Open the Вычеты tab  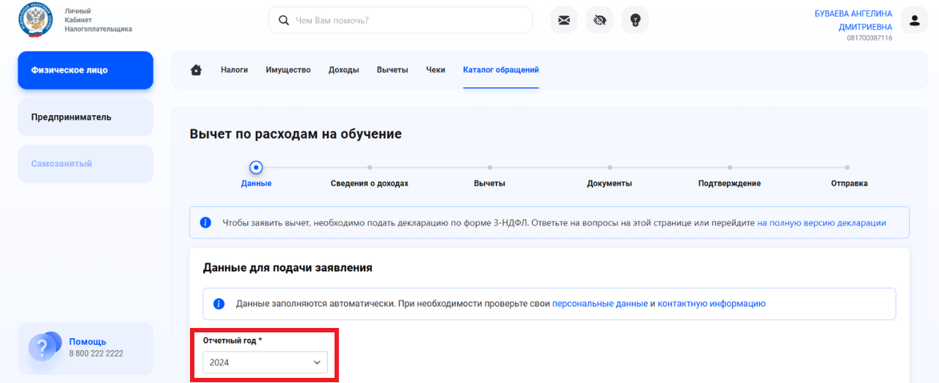(392, 70)
